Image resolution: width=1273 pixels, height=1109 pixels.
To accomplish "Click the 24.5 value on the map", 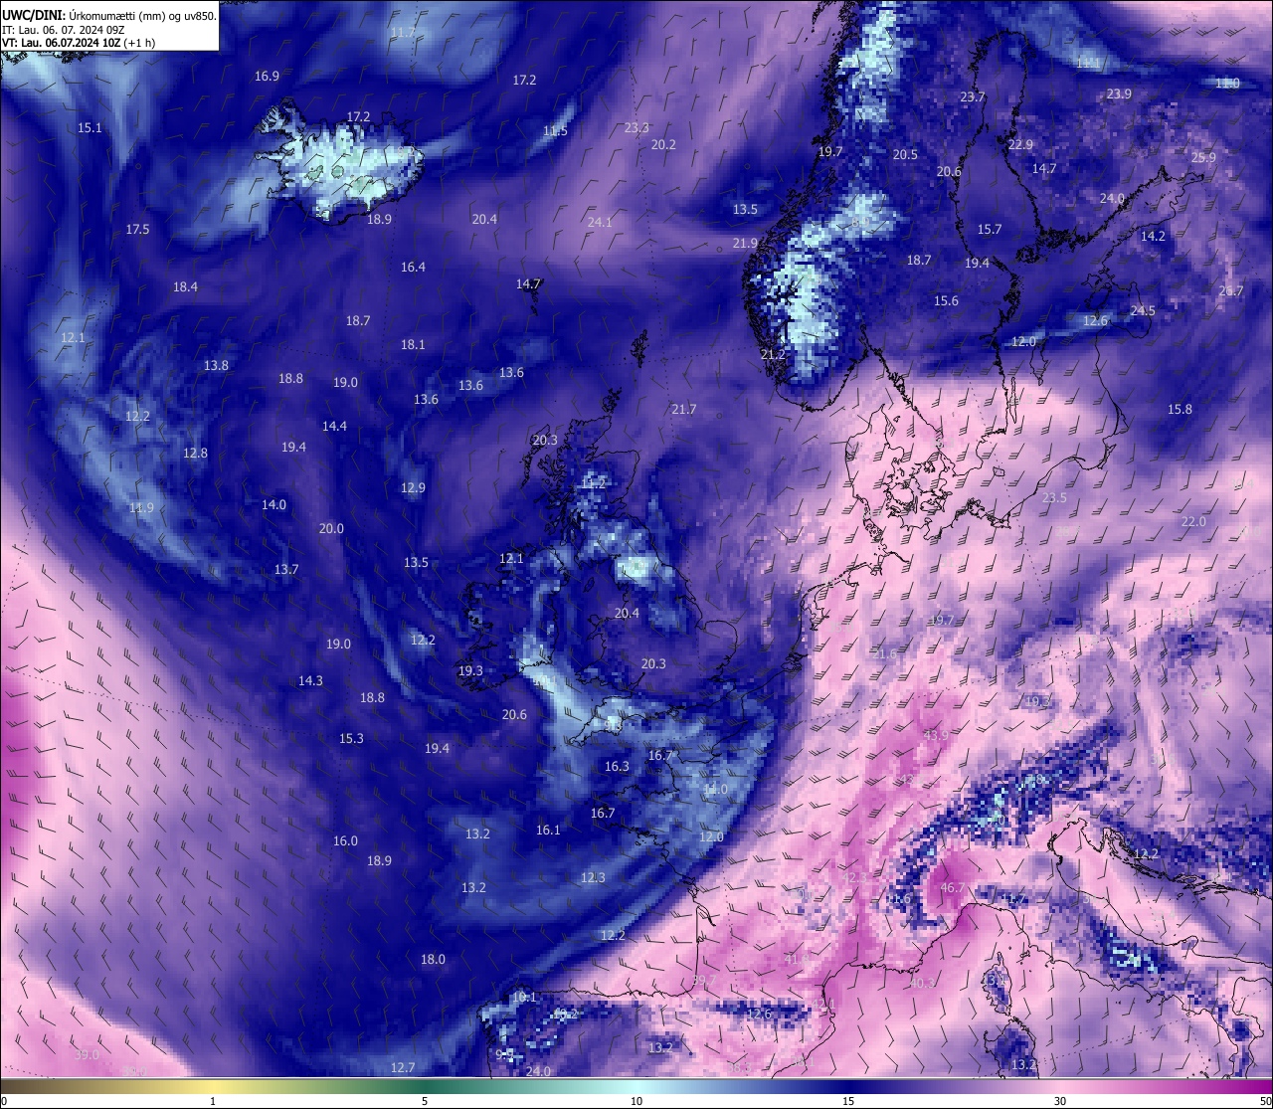I will (x=1143, y=310).
